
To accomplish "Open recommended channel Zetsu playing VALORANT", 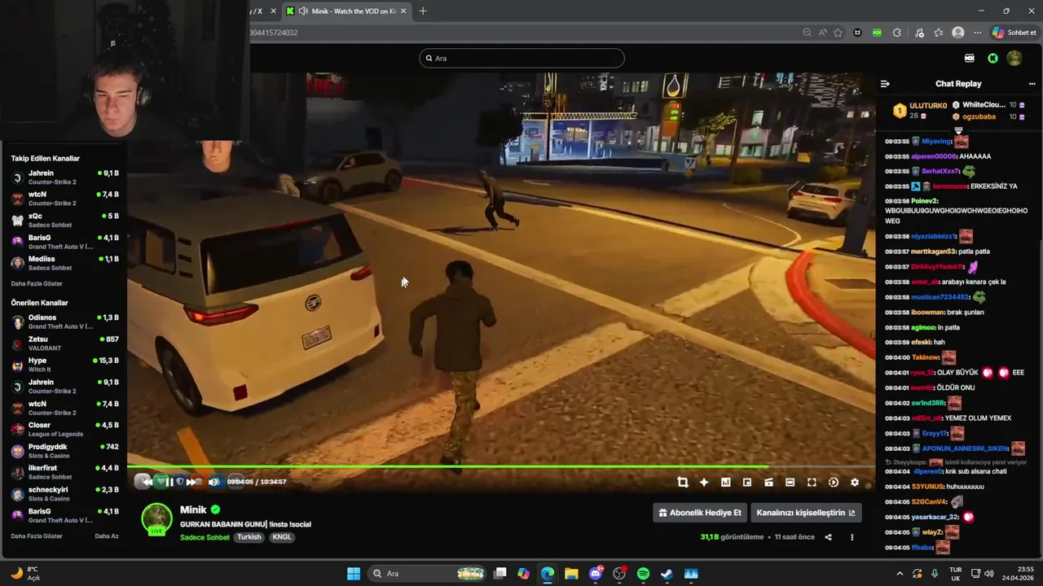I will click(x=65, y=343).
